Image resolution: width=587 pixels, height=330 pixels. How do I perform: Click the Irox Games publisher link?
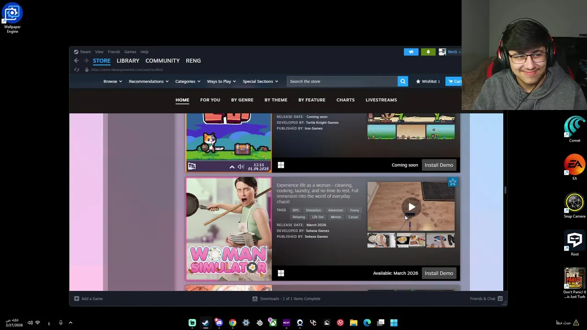pos(314,128)
